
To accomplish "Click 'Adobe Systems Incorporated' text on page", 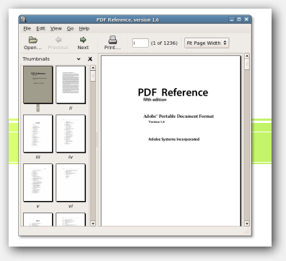I will [x=174, y=139].
